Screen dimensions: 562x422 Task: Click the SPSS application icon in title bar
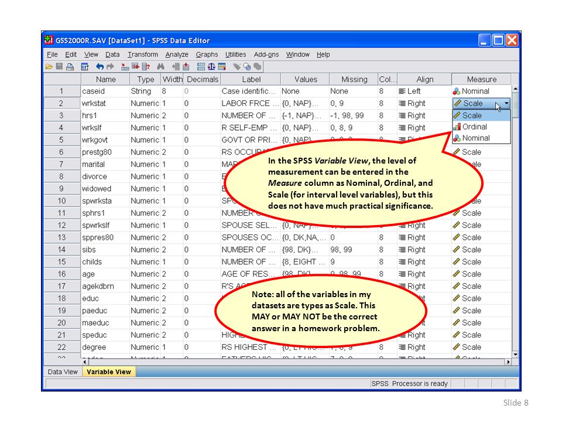49,40
